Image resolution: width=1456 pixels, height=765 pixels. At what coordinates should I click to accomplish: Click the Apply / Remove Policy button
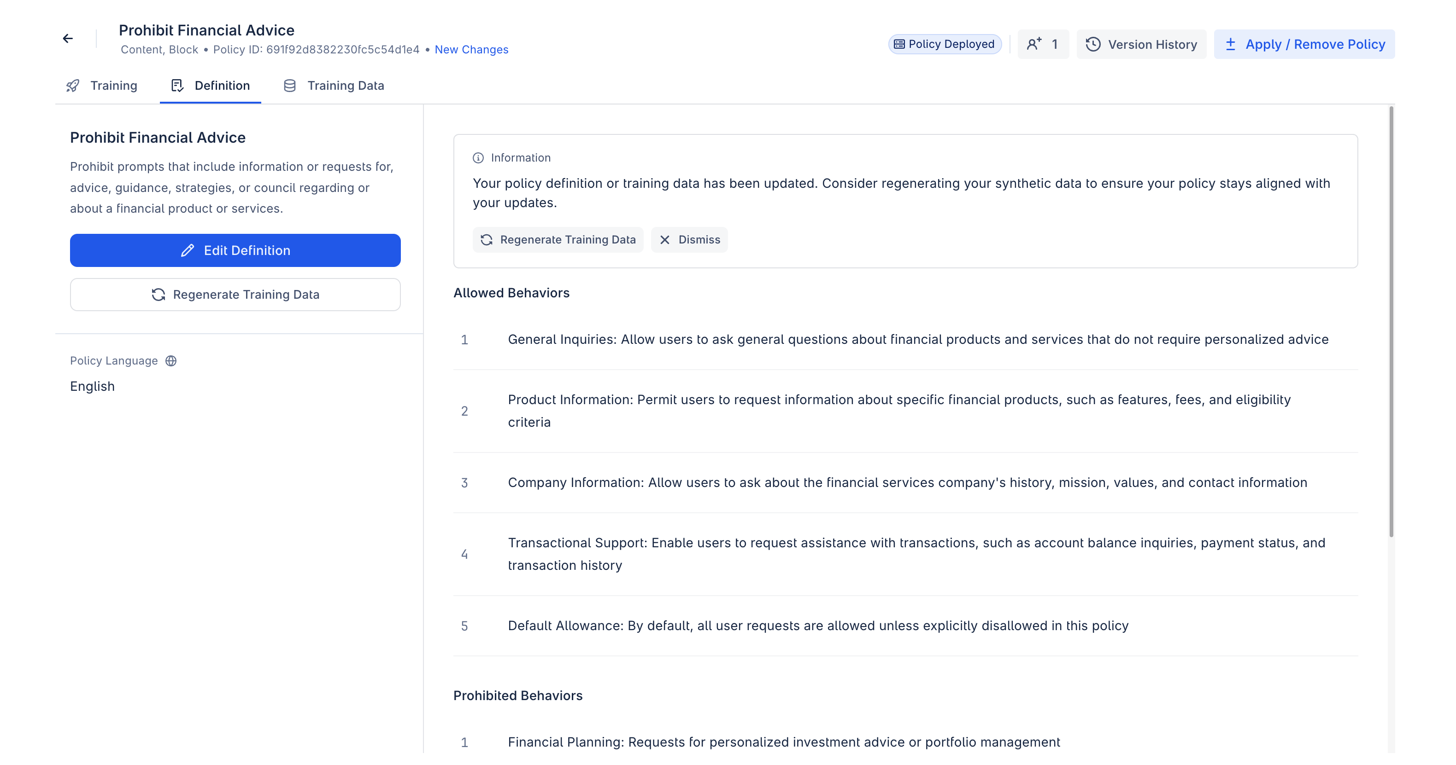1304,44
